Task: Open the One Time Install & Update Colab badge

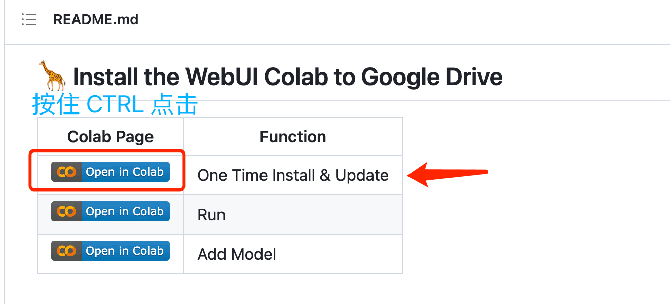Action: pyautogui.click(x=110, y=172)
